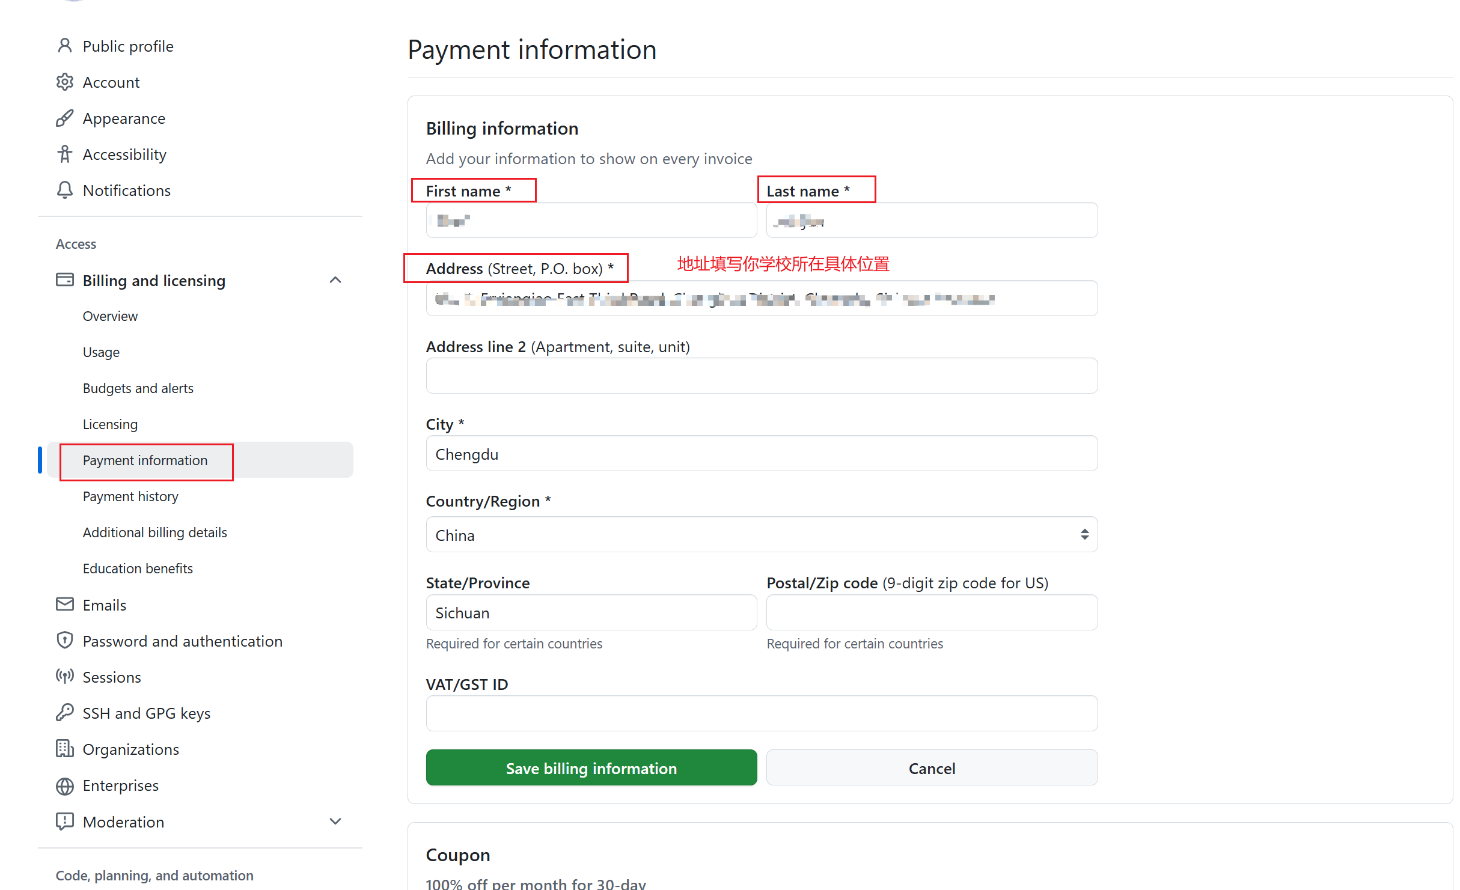
Task: Click the VAT/GST ID input field
Action: pyautogui.click(x=761, y=713)
